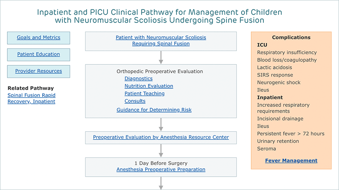The height and width of the screenshot is (190, 339).
Task: Click the arrow below the Anesthesia Resource Center box
Action: tap(161, 151)
